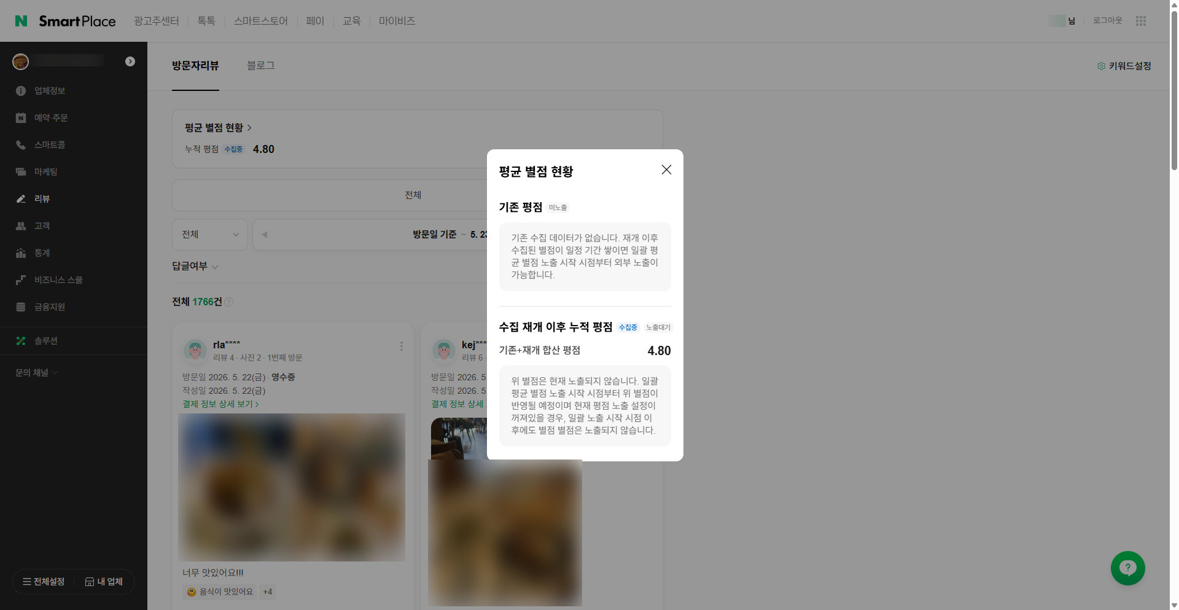Open the 톡톡 top menu

(x=206, y=21)
